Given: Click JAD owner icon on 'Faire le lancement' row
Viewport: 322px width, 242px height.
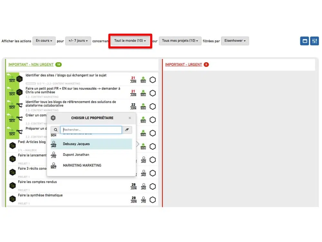Looking at the screenshot, I should (x=143, y=160).
